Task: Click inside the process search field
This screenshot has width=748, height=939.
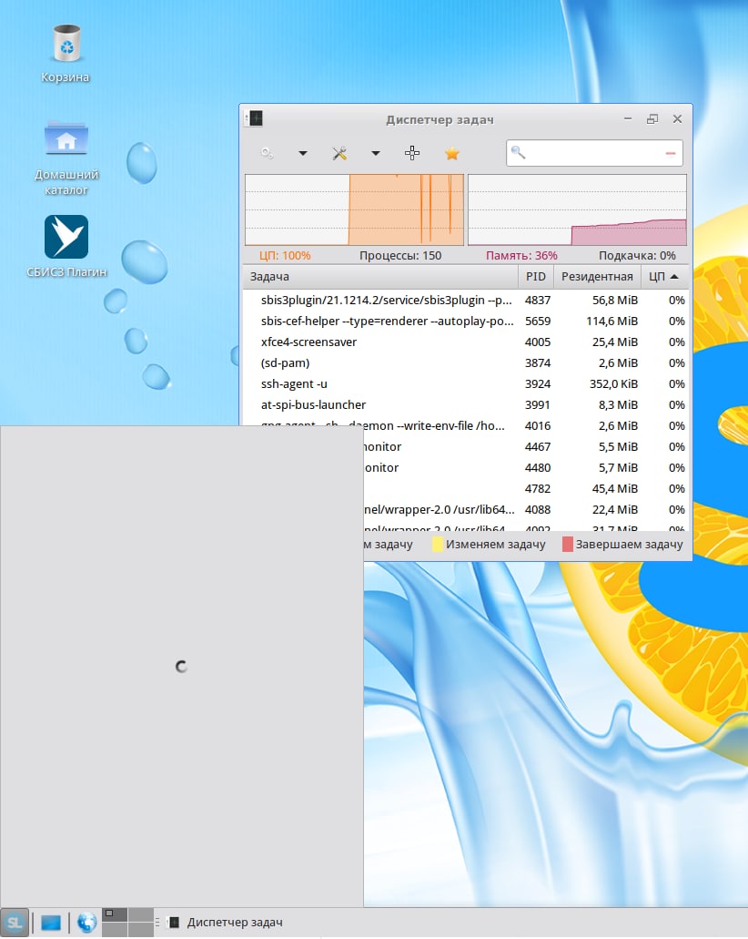Action: click(x=594, y=153)
